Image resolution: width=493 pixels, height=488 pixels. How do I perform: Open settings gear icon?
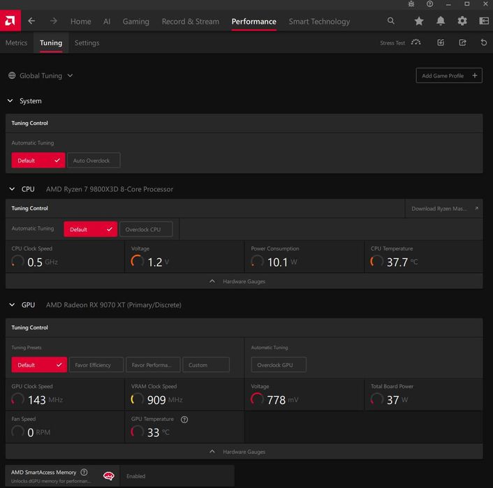462,21
